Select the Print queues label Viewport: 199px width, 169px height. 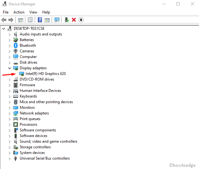[x=30, y=119]
